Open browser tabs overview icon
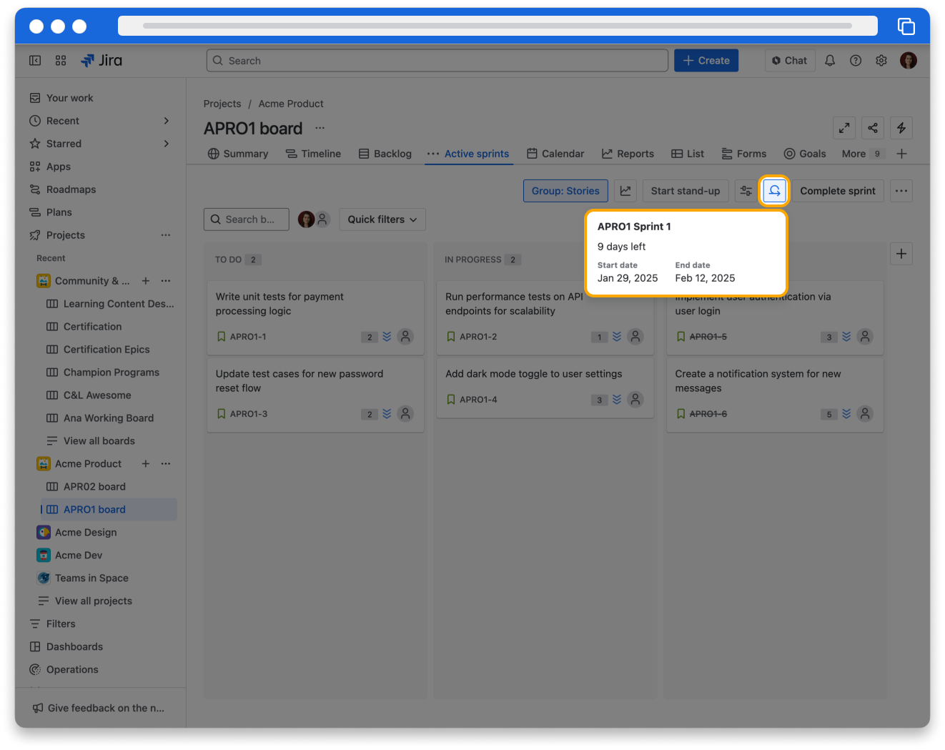945x750 pixels. (906, 26)
